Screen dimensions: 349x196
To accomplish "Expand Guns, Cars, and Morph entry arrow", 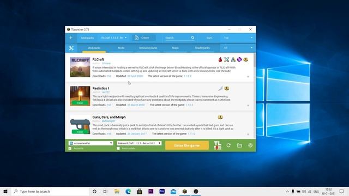I will (248, 134).
